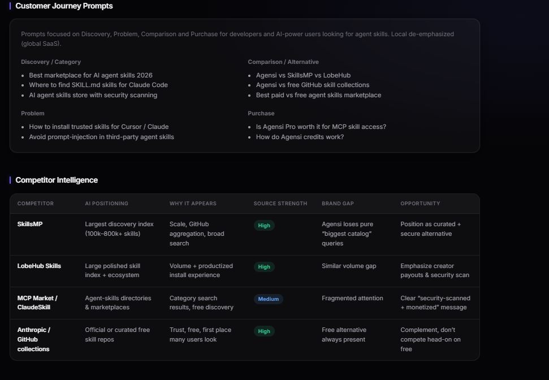Click 'Agensi vs SkillsMP vs LobeHub' prompt
549x380 pixels.
tap(303, 75)
